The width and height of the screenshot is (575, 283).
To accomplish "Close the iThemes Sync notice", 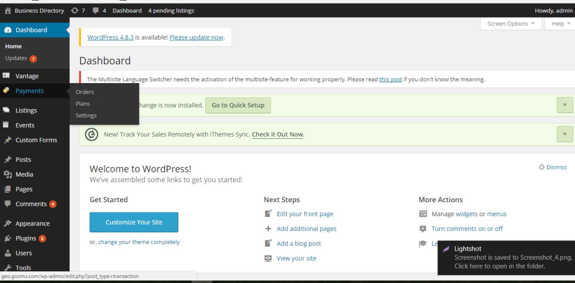I will pyautogui.click(x=565, y=134).
